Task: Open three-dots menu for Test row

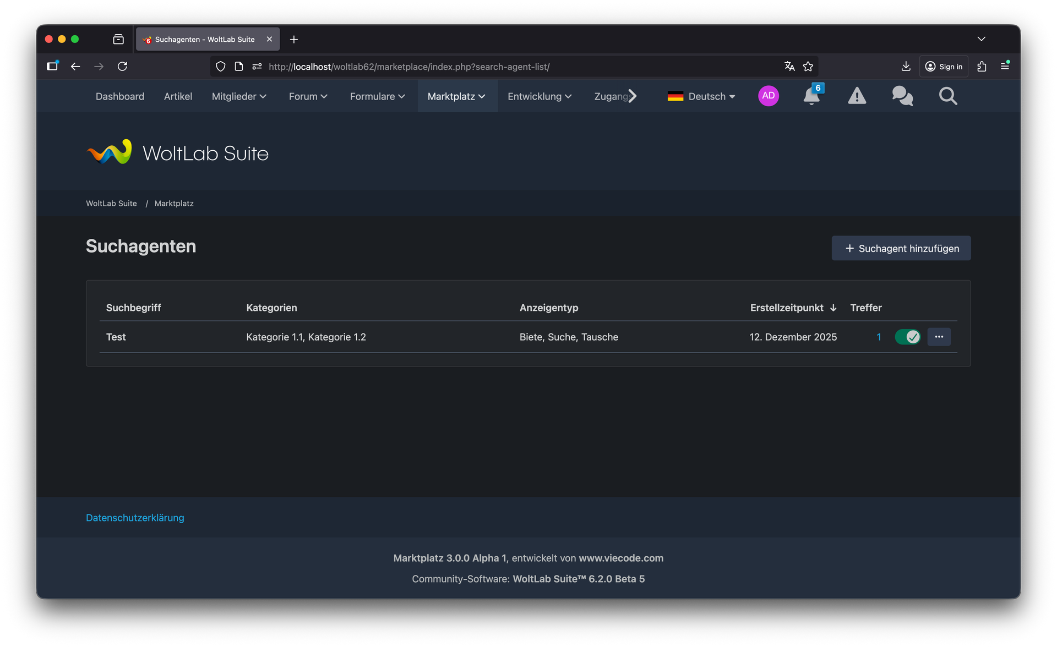Action: click(939, 337)
